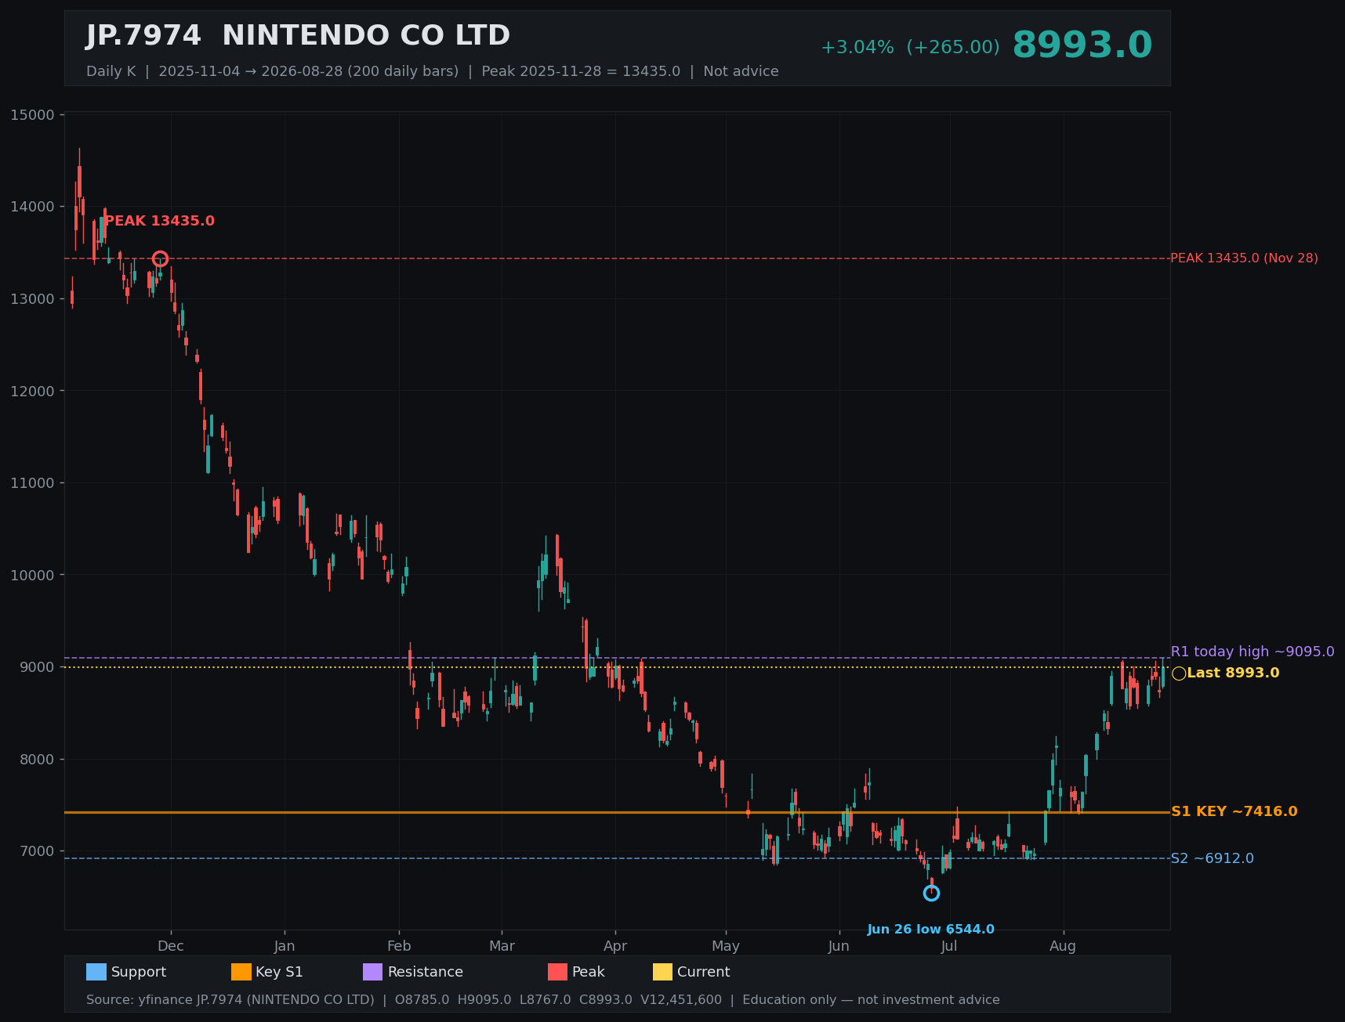Click the 'R1 today high ~9095.0' label

click(x=1253, y=652)
